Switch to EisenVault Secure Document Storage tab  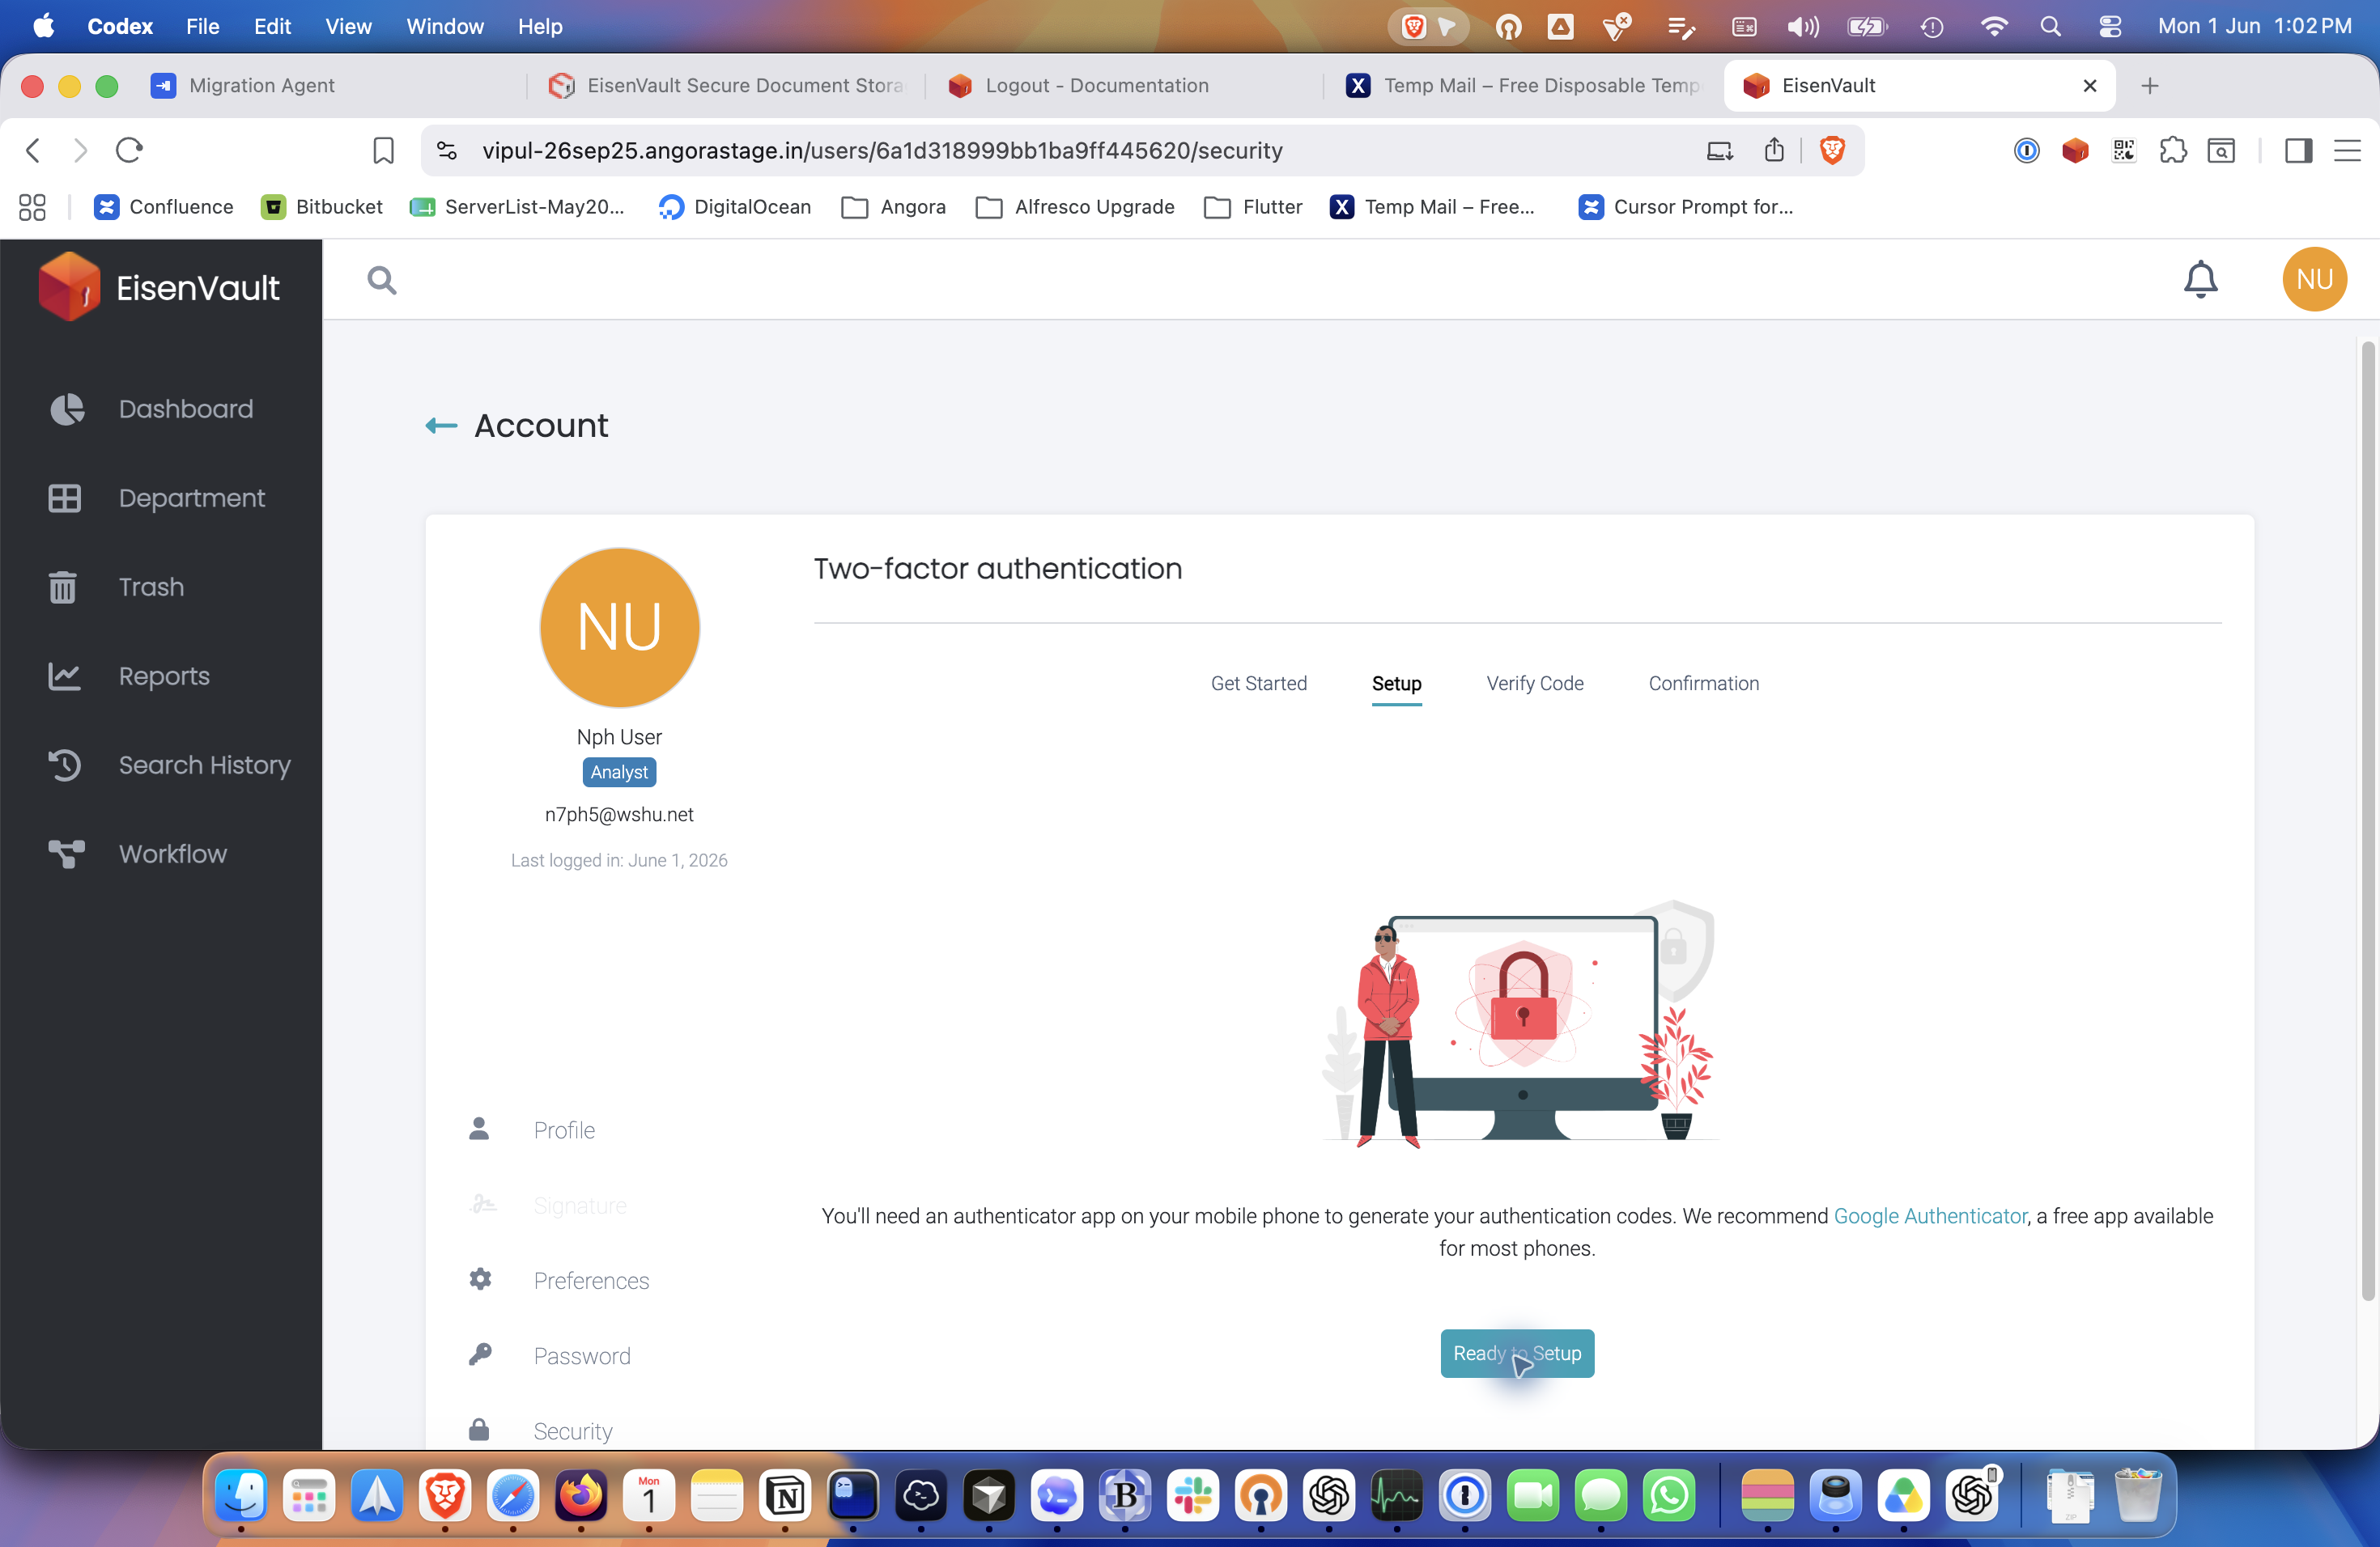(725, 85)
